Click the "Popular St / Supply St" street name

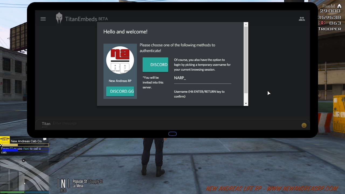88,181
